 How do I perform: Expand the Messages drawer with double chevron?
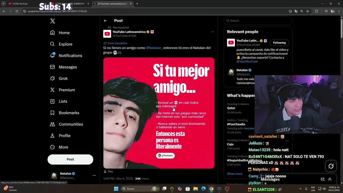click(330, 179)
